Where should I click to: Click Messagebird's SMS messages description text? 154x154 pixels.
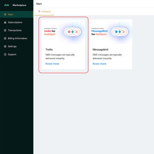(107, 56)
